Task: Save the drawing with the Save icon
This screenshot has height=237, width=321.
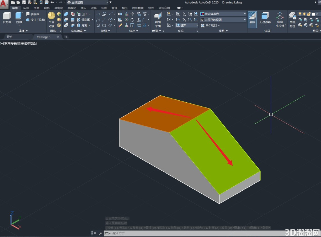Action: click(24, 2)
